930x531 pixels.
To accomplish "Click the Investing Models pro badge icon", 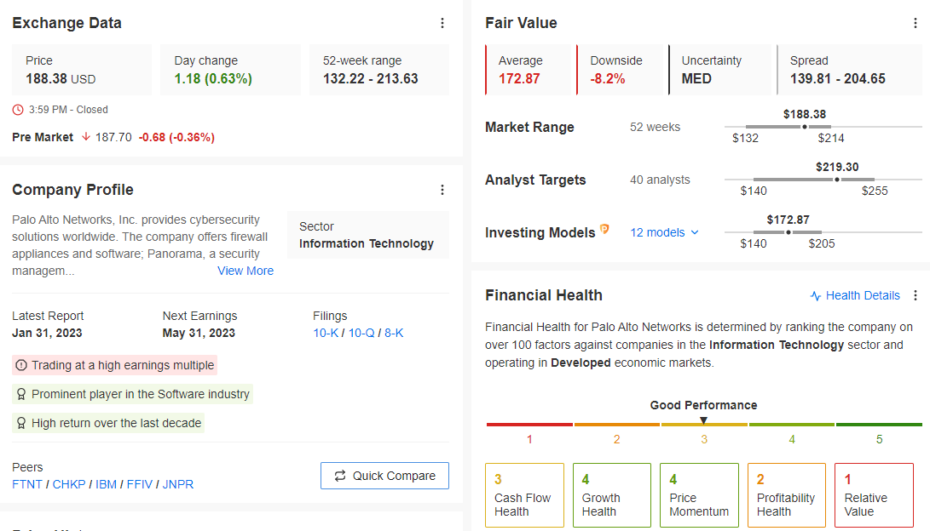I will coord(604,229).
